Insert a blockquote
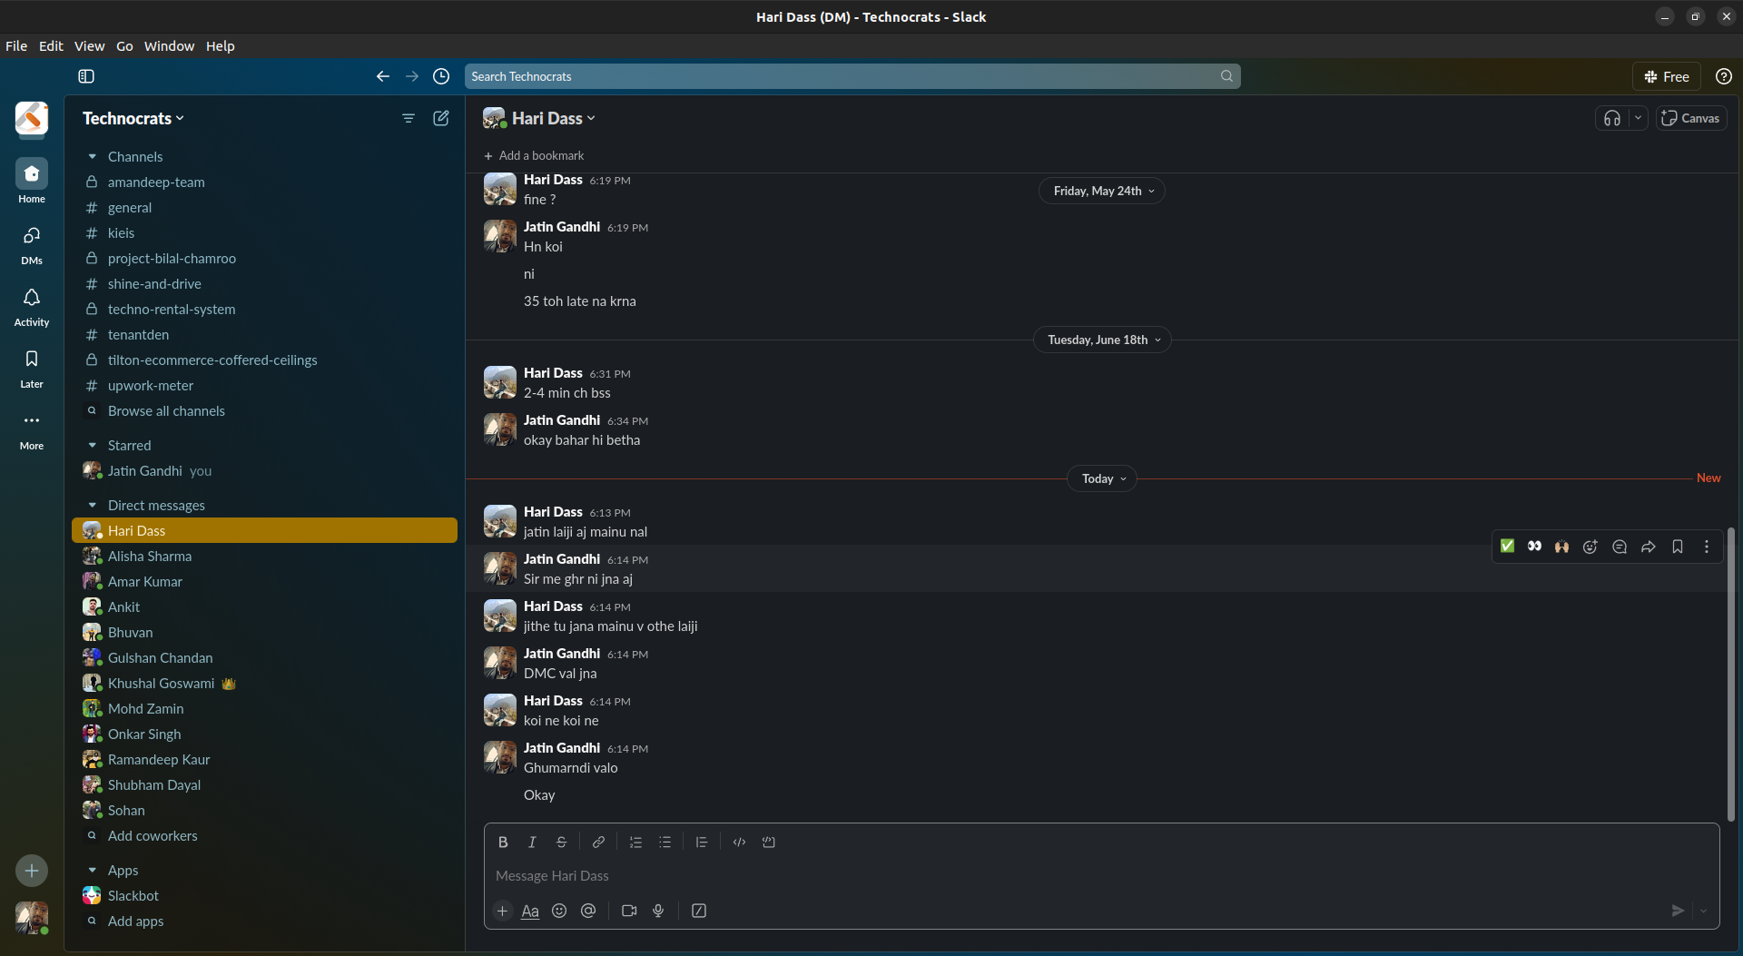 702,842
